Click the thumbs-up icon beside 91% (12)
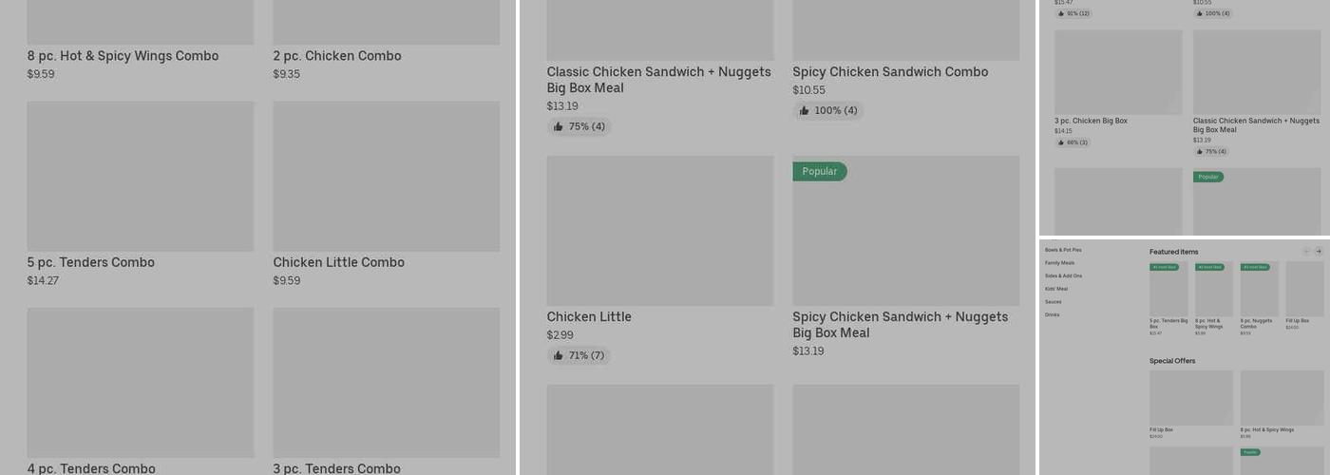Viewport: 1330px width, 475px height. point(1061,14)
